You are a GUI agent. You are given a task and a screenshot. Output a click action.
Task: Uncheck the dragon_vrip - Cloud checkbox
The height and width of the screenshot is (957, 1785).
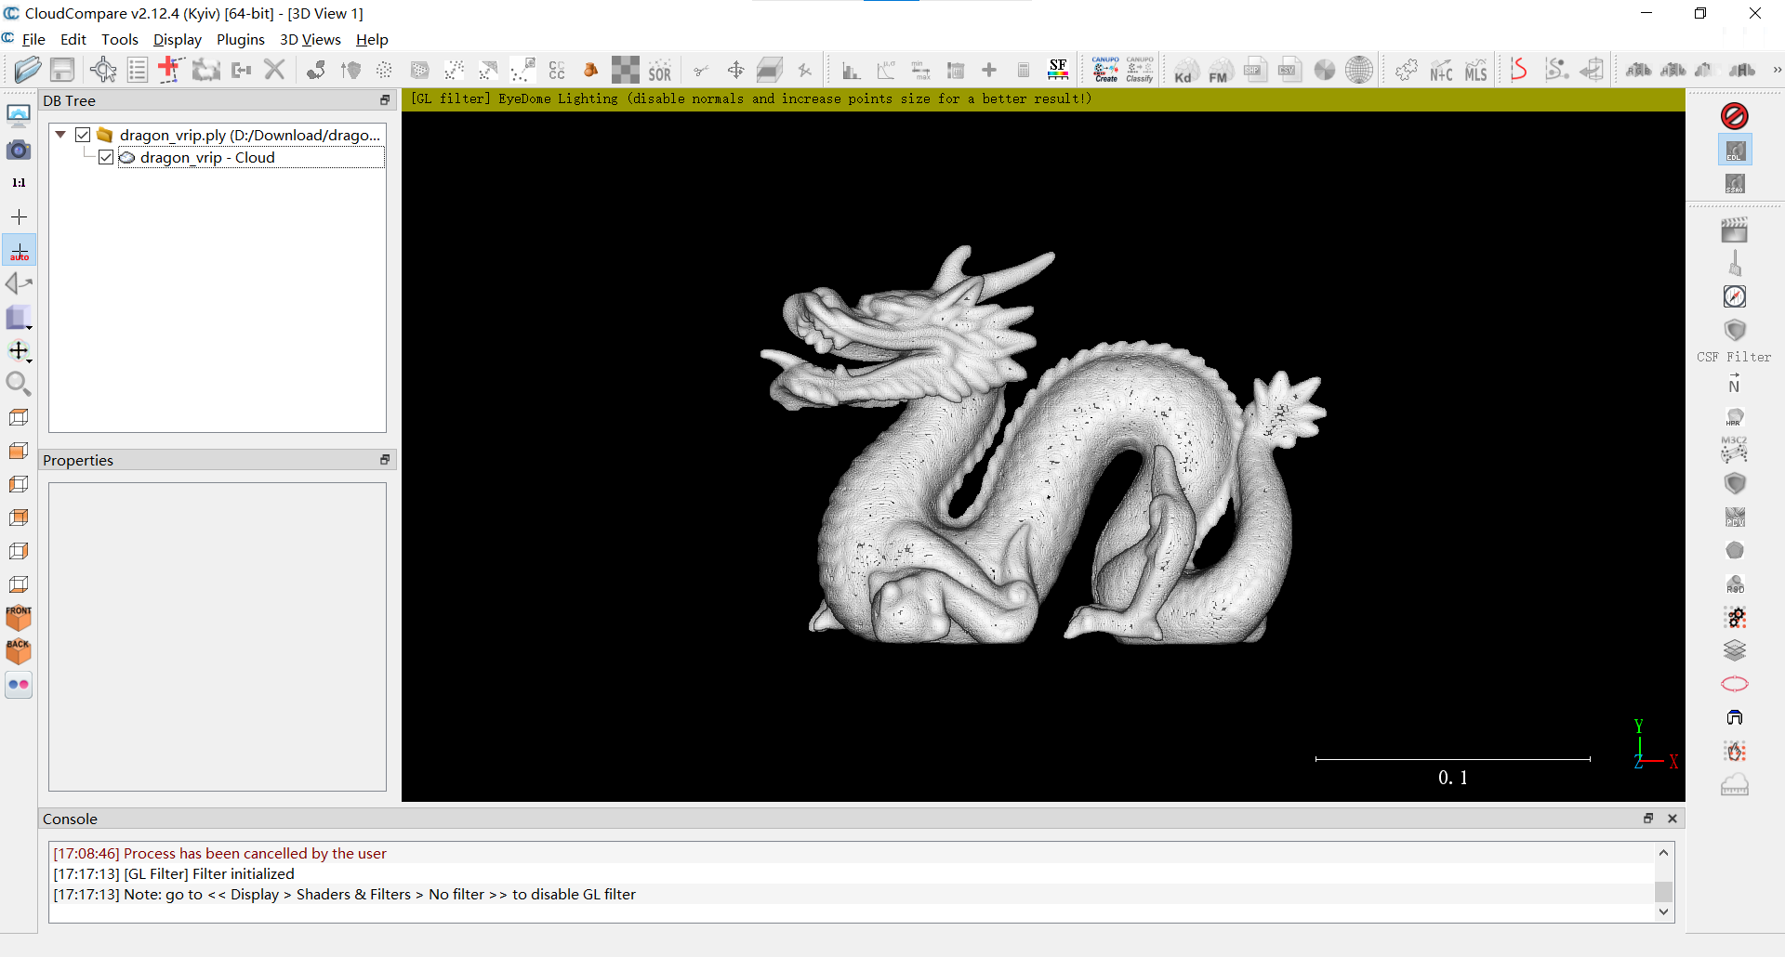[x=106, y=157]
